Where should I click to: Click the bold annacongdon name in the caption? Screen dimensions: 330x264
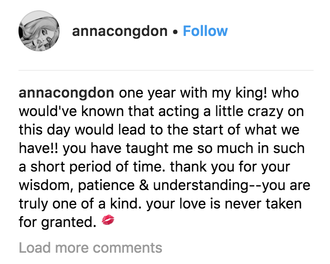pos(67,95)
